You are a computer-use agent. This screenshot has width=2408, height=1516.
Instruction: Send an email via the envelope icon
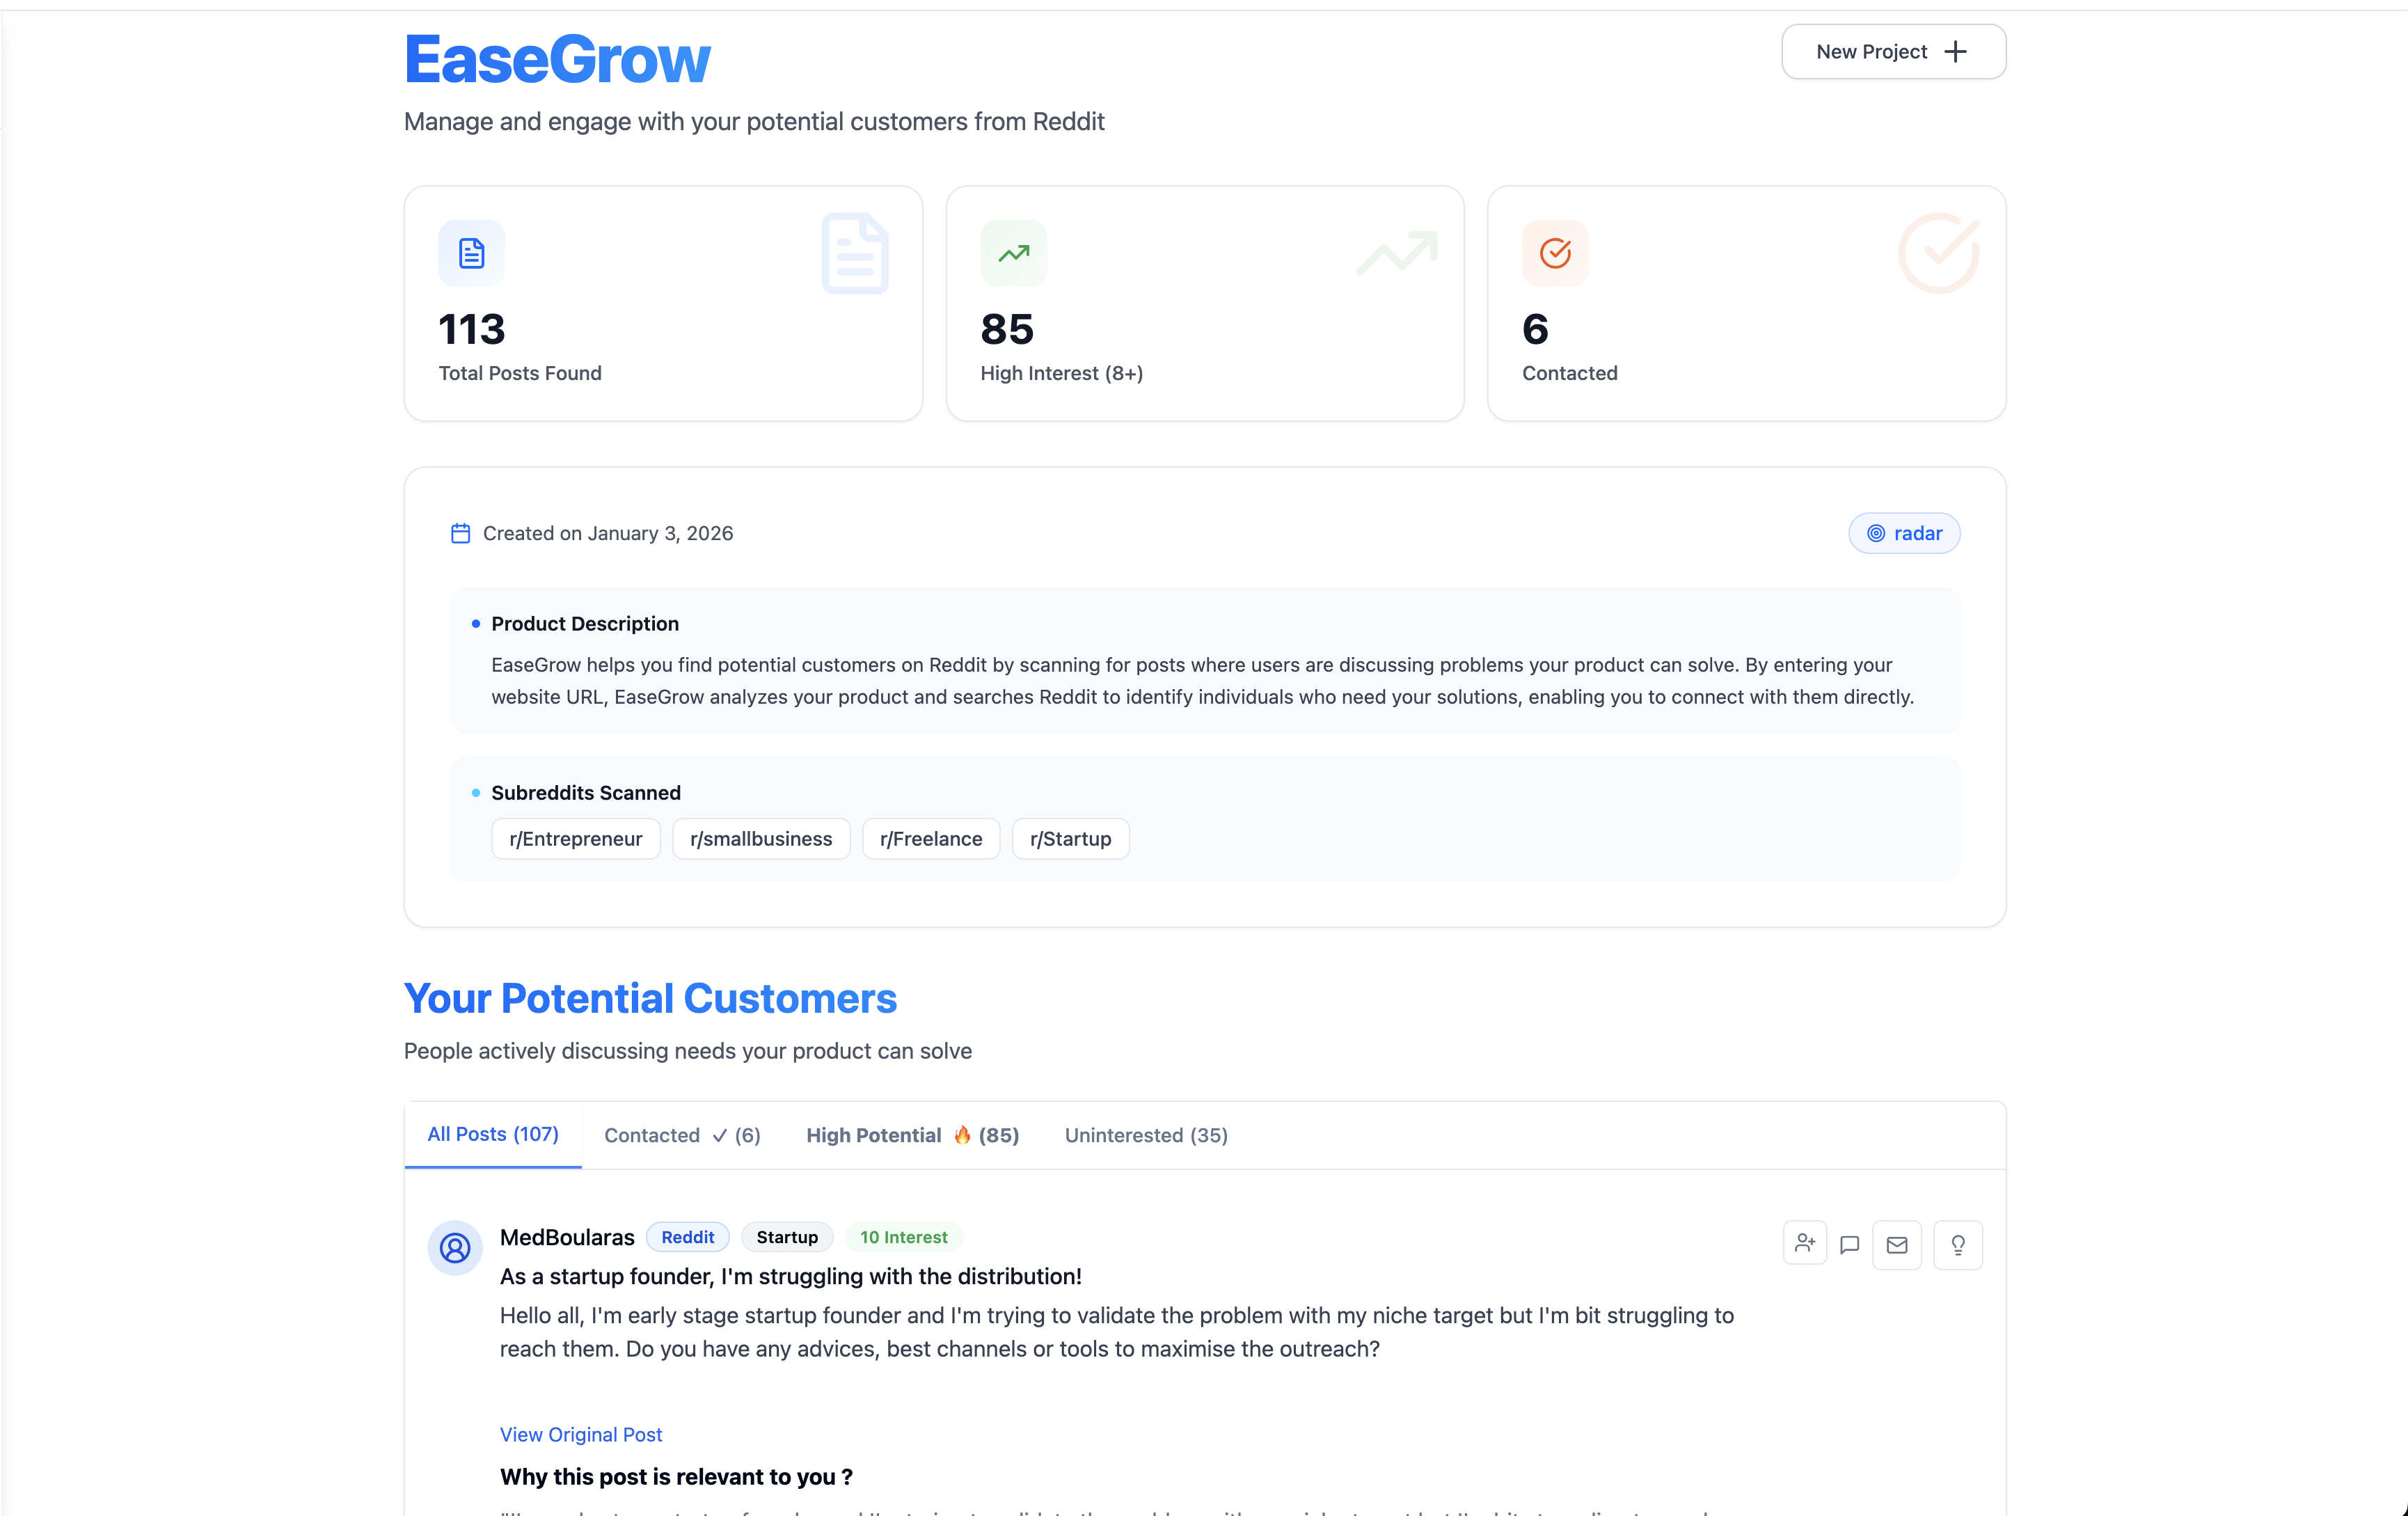(1897, 1243)
